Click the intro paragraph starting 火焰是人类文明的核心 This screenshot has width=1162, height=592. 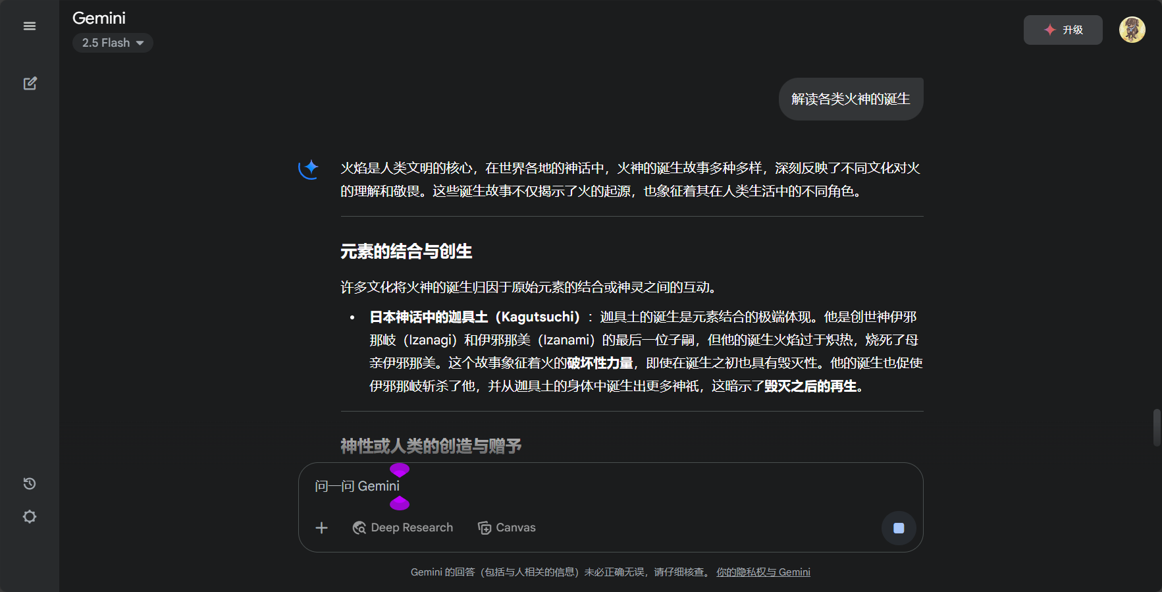coord(630,180)
